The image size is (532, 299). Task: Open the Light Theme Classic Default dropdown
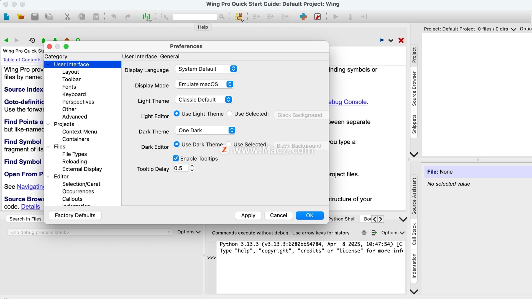[204, 100]
